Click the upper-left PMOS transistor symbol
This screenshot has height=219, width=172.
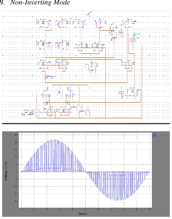coord(48,24)
